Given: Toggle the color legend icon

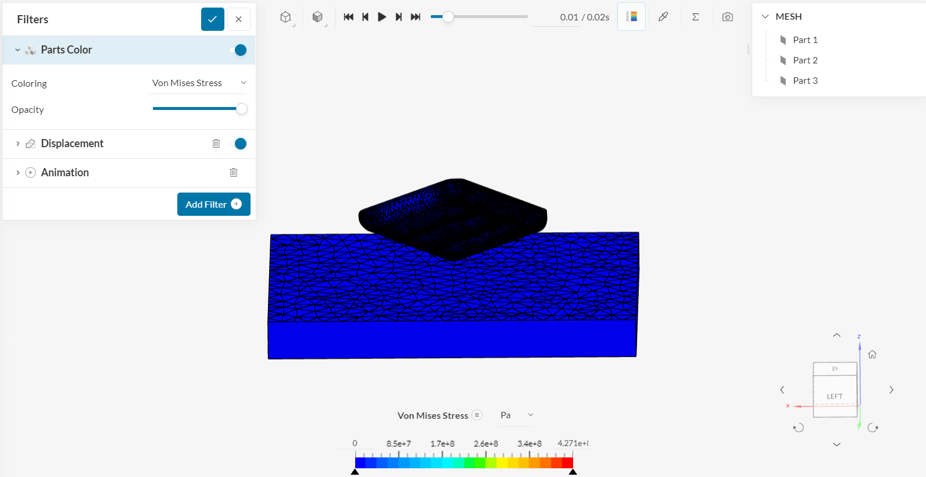Looking at the screenshot, I should click(x=631, y=17).
